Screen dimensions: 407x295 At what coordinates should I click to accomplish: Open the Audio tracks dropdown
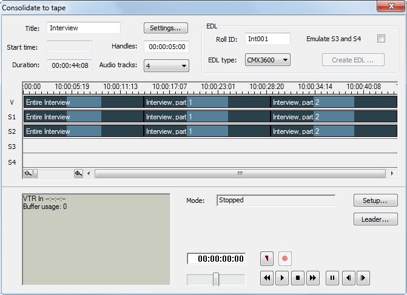click(166, 66)
